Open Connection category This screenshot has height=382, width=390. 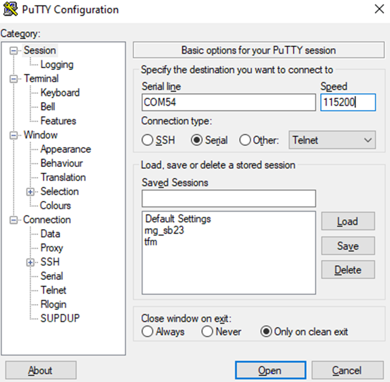[x=47, y=219]
